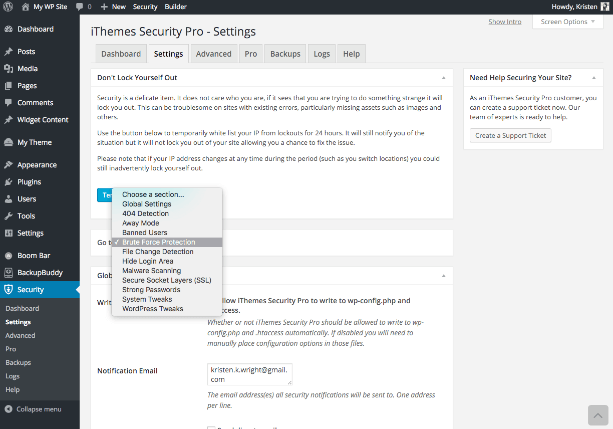Click the plus New icon in the admin bar
This screenshot has width=613, height=429.
coord(104,7)
